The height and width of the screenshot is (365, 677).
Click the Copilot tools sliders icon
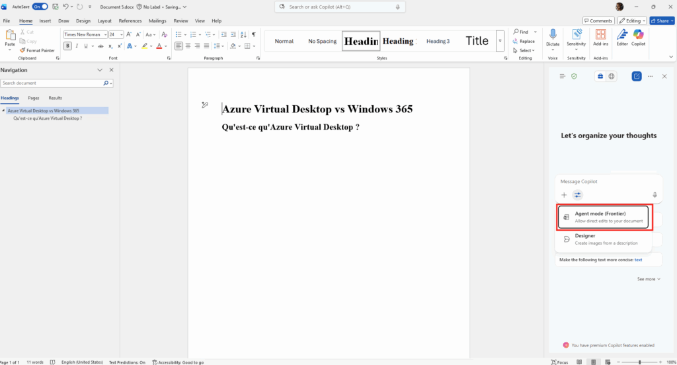click(x=578, y=195)
